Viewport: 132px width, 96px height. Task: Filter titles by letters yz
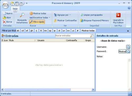(73, 31)
